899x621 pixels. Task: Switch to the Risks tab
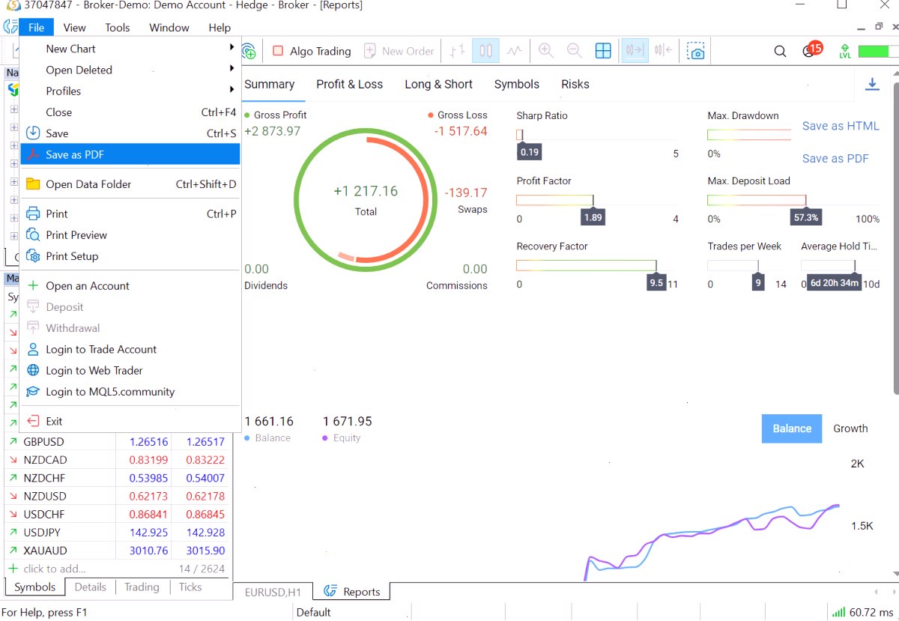coord(575,84)
